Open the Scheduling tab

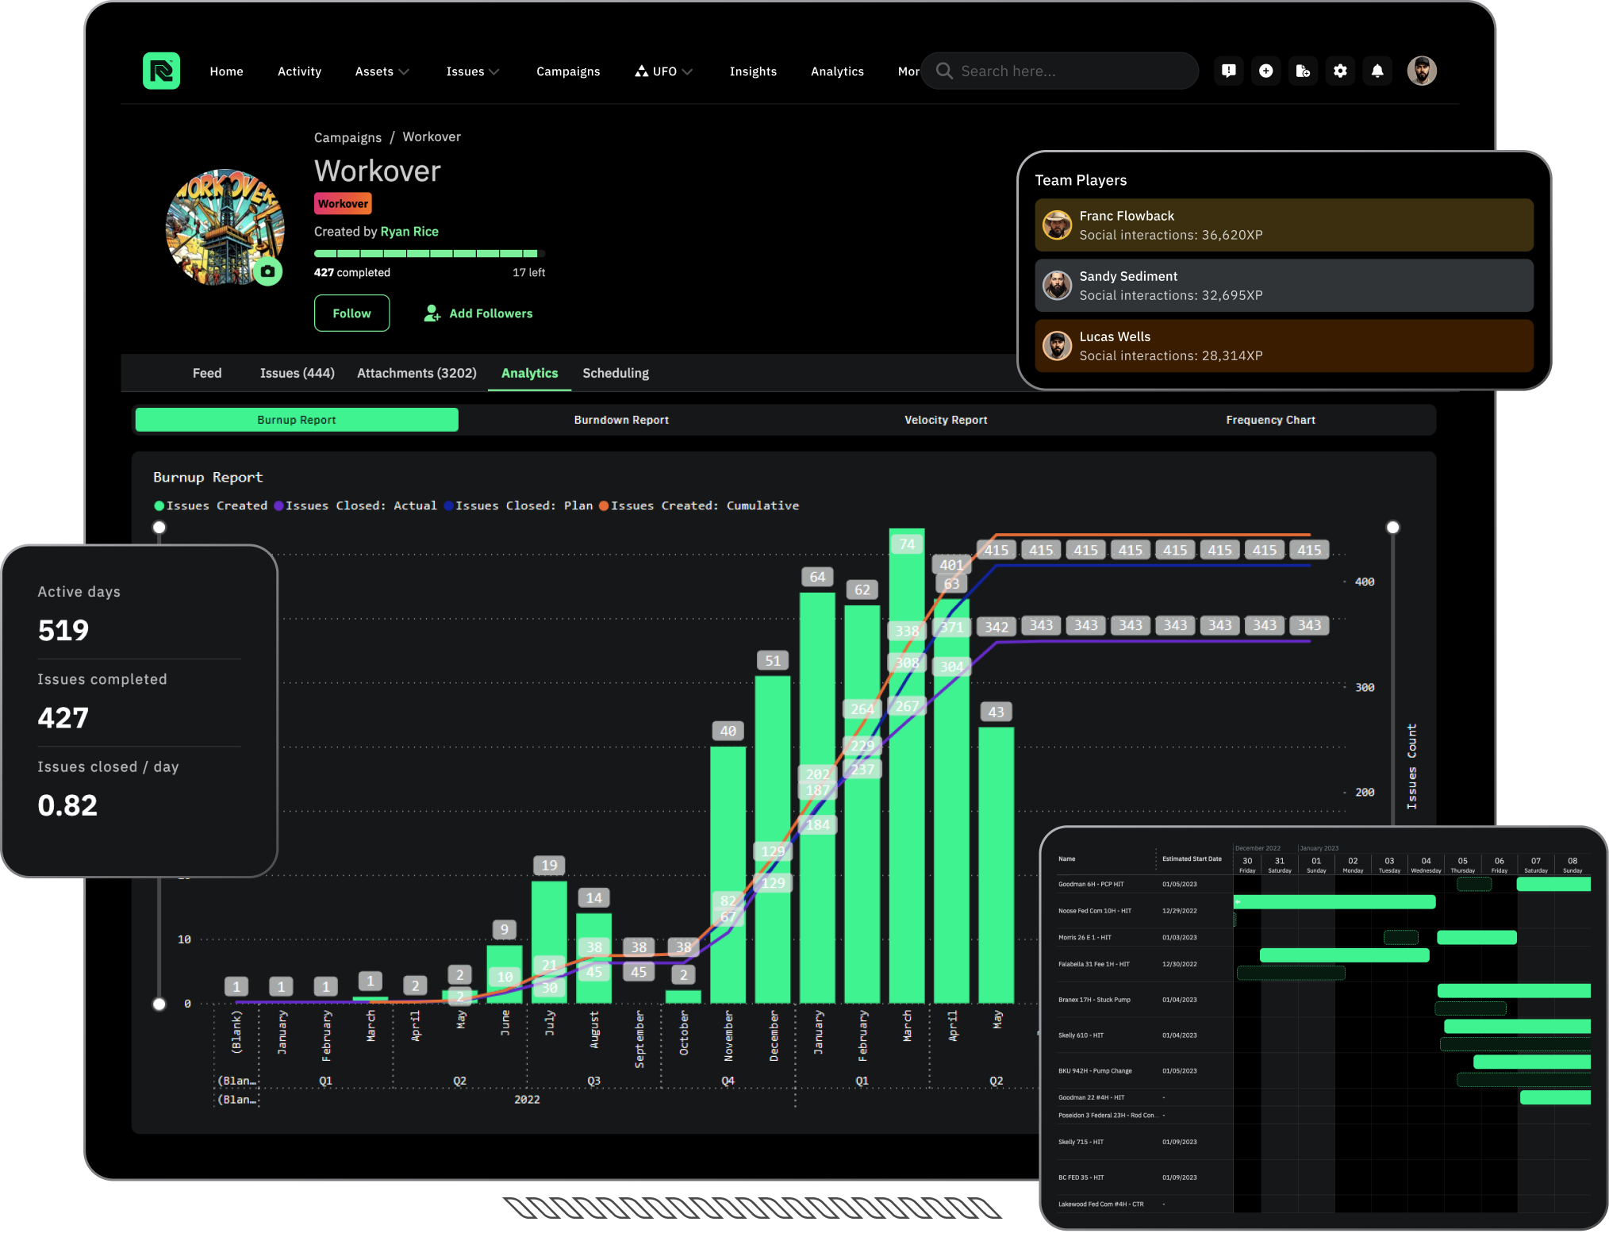coord(615,373)
